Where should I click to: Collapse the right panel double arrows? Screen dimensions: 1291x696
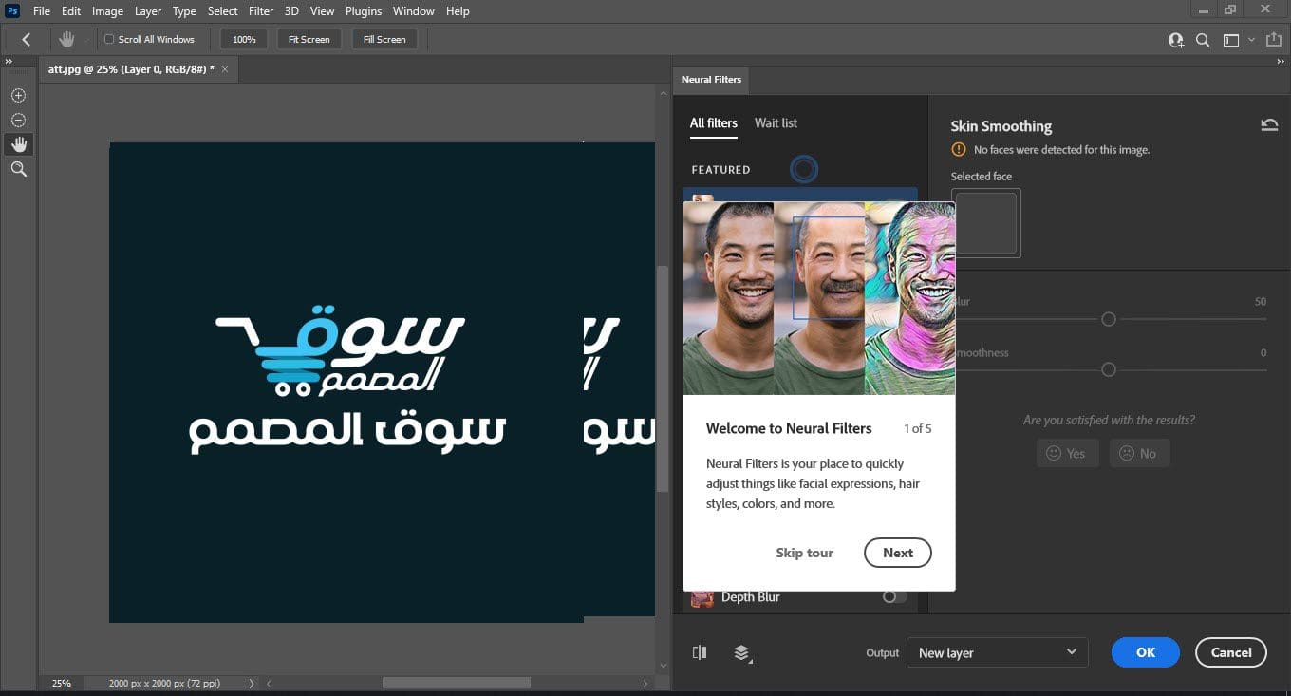1282,61
